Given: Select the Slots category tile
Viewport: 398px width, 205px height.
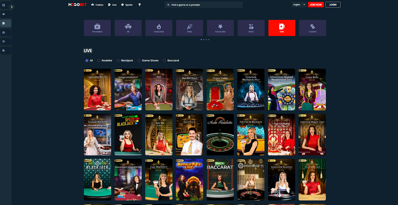Looking at the screenshot, I should point(251,28).
